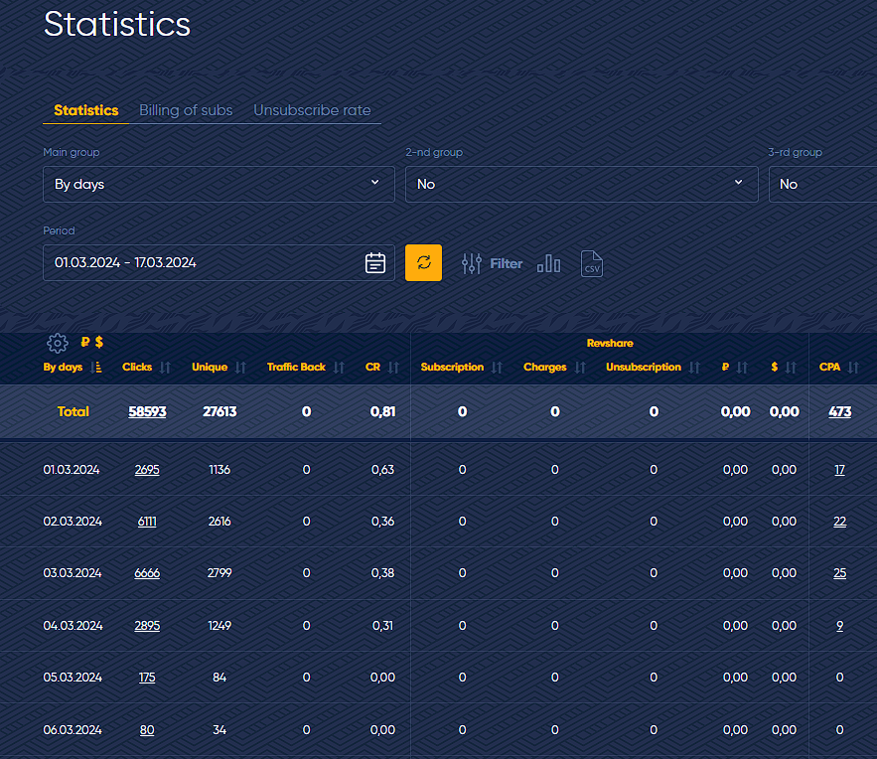Image resolution: width=877 pixels, height=759 pixels.
Task: Click the orange refresh button
Action: [x=423, y=263]
